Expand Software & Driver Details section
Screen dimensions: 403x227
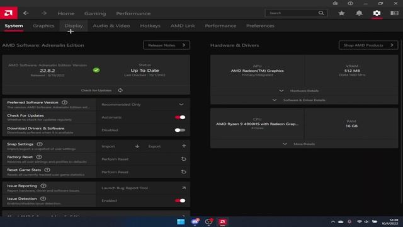tap(304, 100)
